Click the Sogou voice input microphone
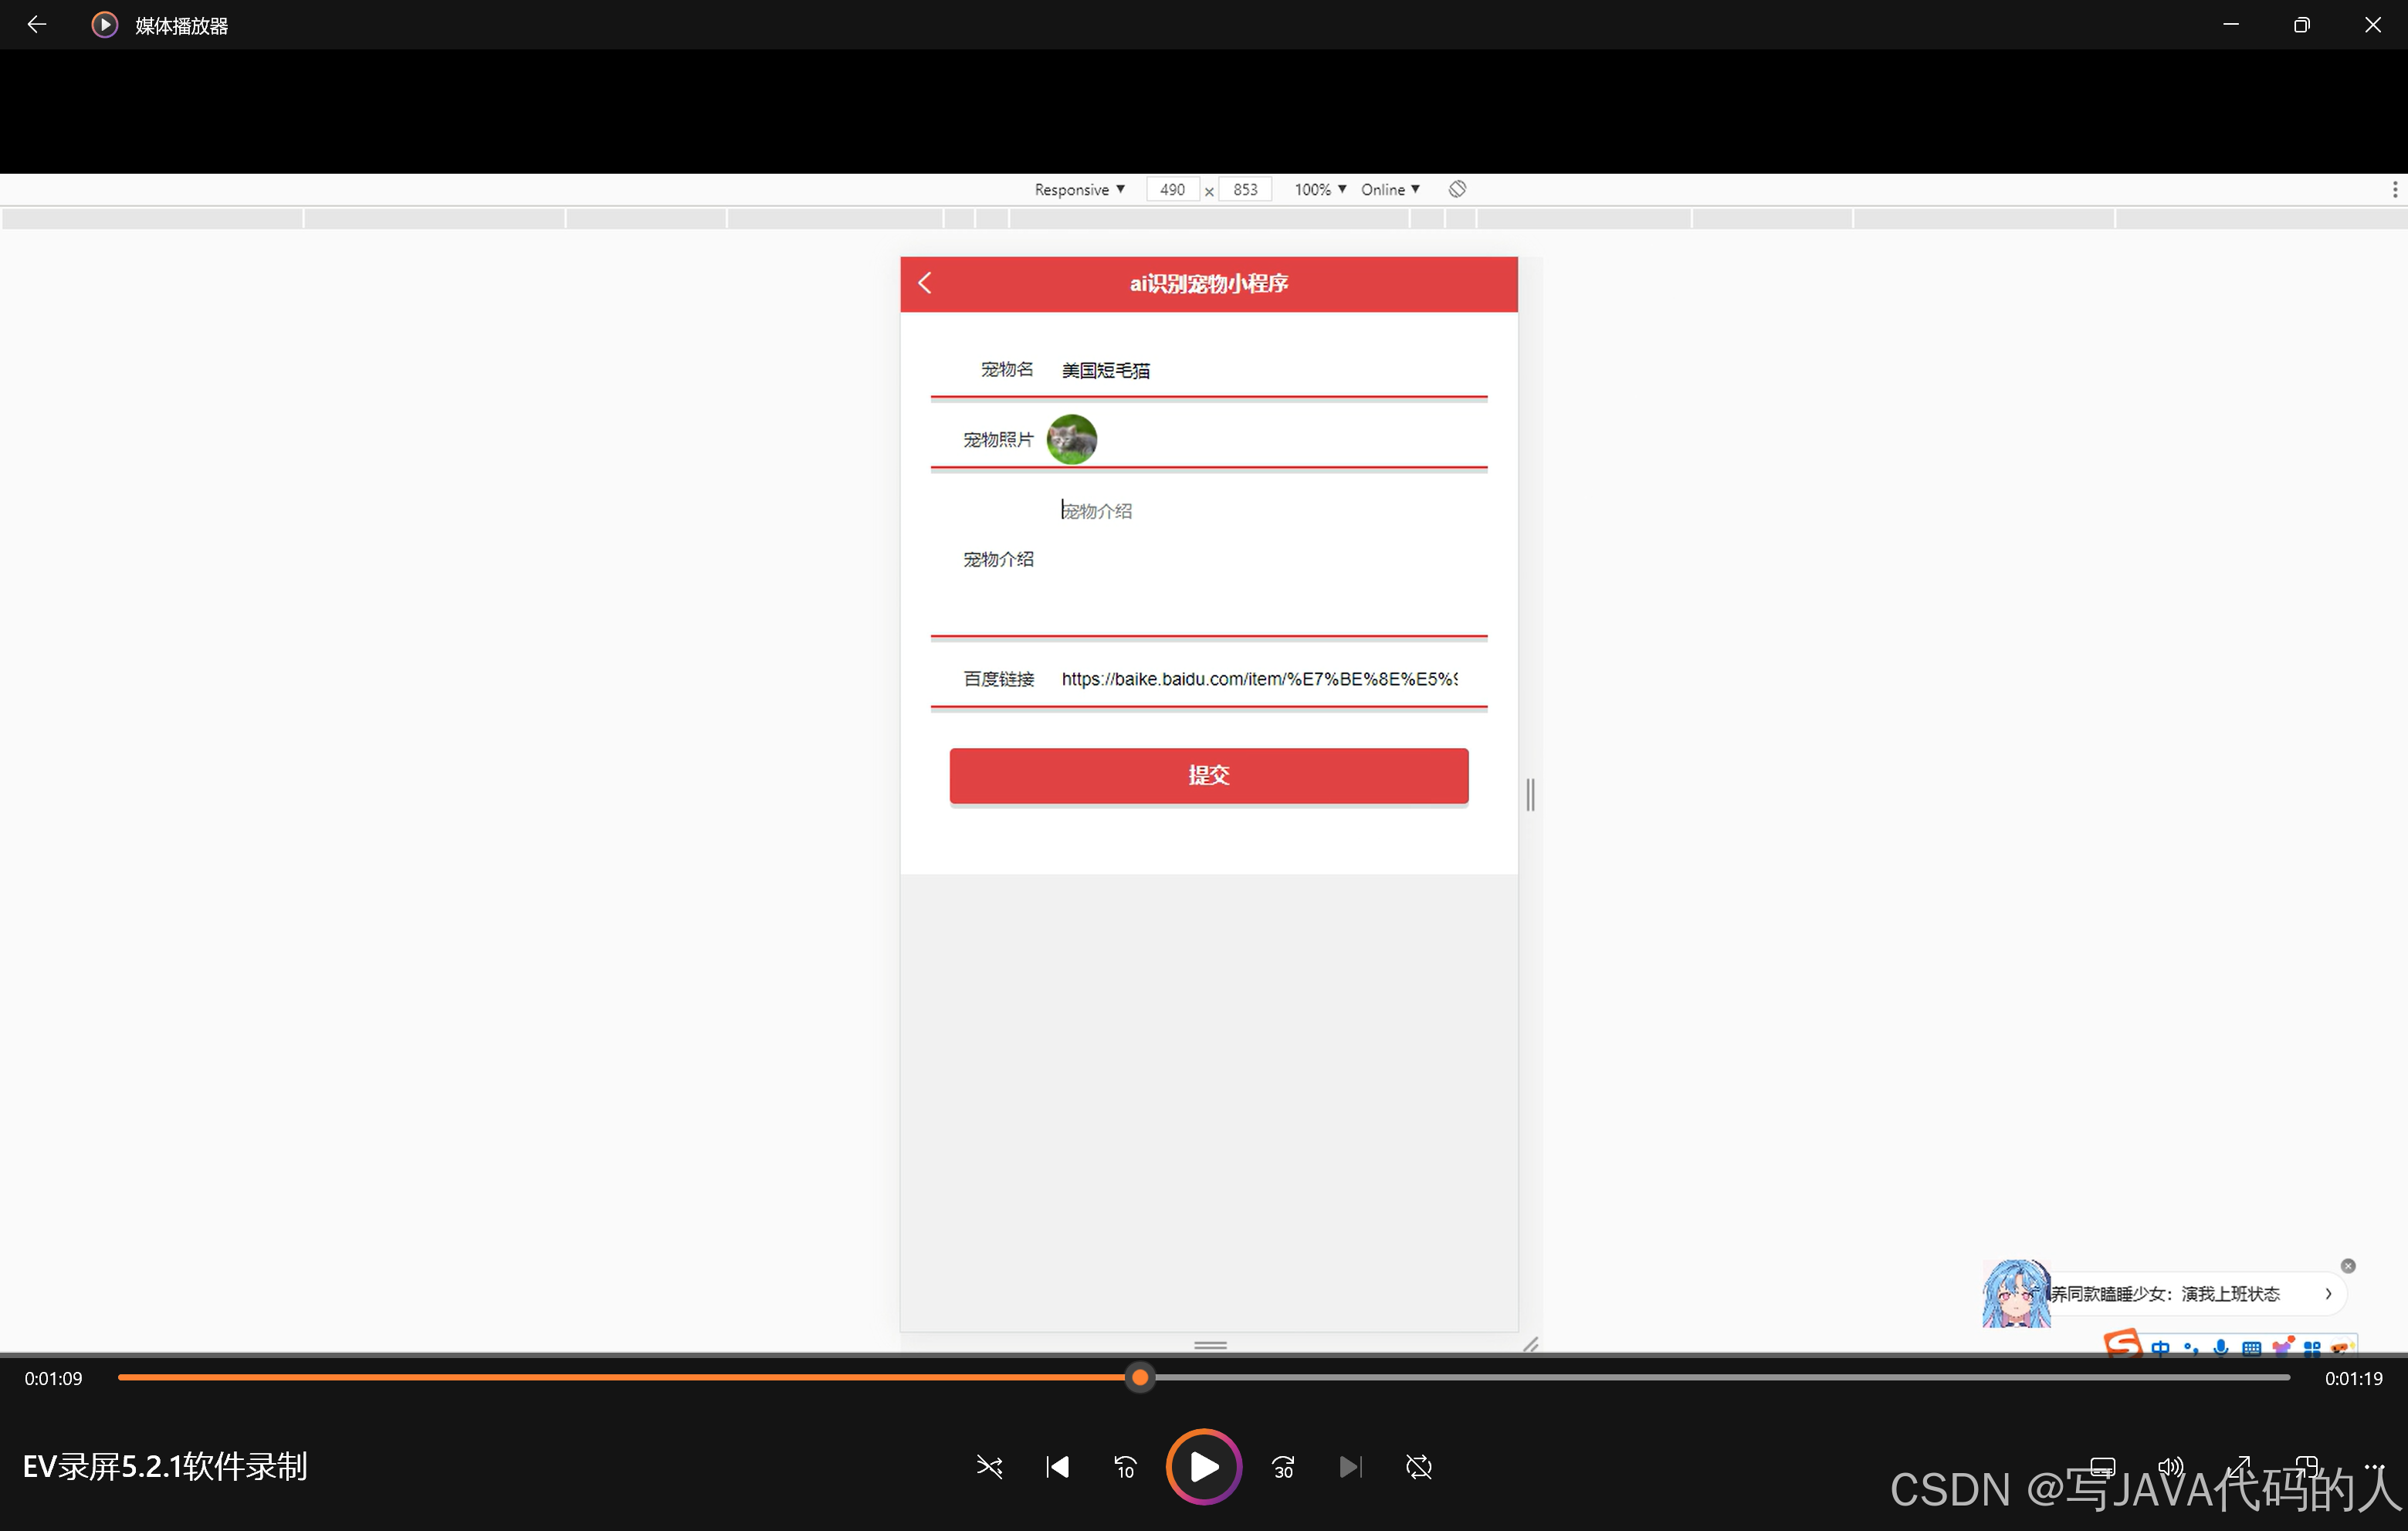 [x=2221, y=1347]
